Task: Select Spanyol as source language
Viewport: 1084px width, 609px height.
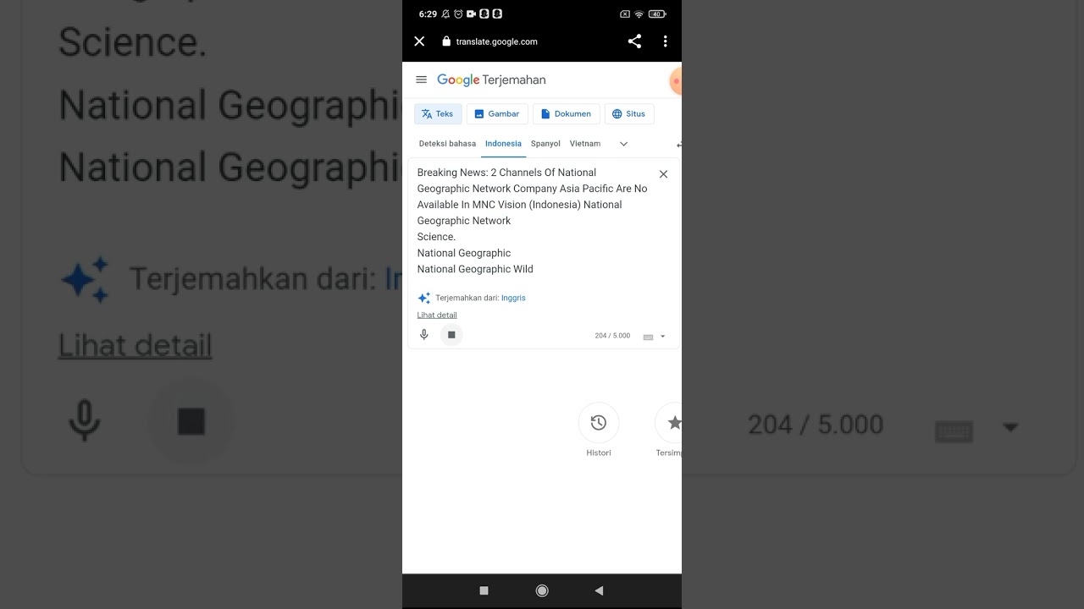Action: pyautogui.click(x=545, y=144)
